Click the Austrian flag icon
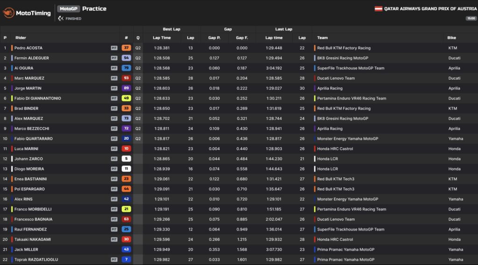The width and height of the screenshot is (478, 265). tap(378, 9)
